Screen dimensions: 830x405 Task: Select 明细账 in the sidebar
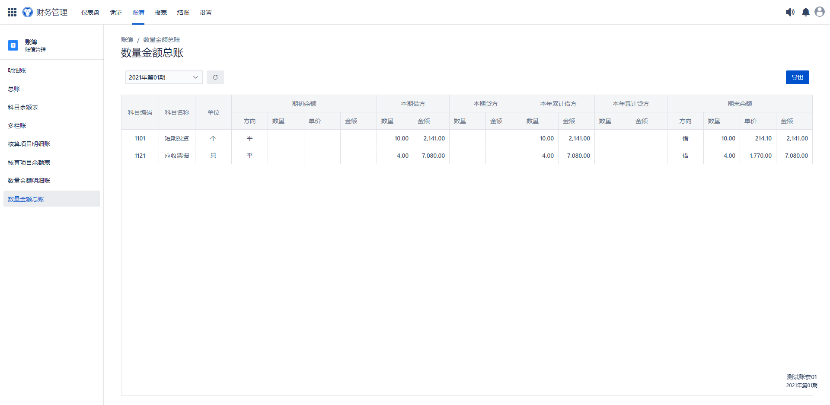point(17,70)
